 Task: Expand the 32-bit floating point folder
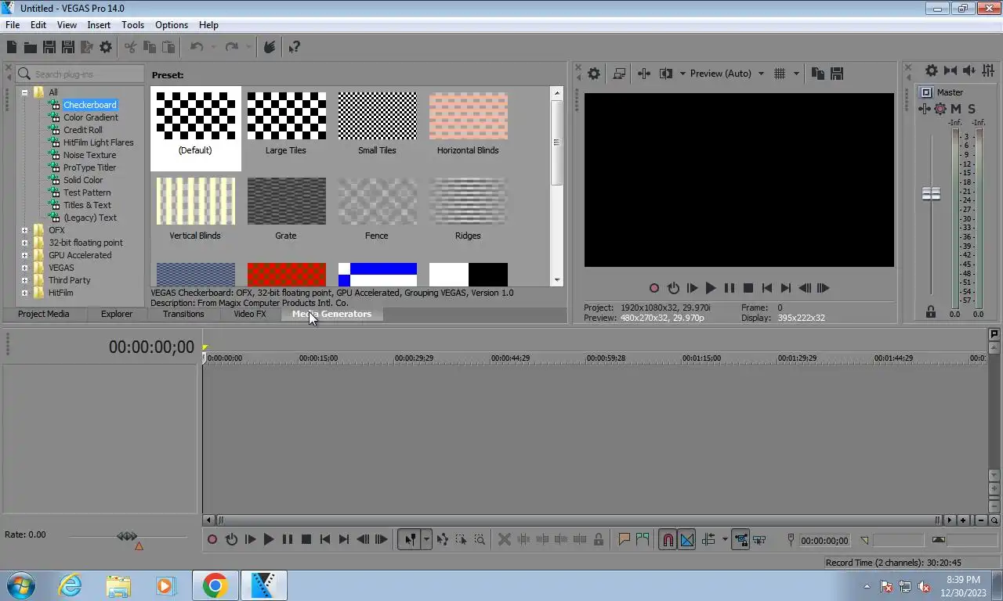pos(24,243)
